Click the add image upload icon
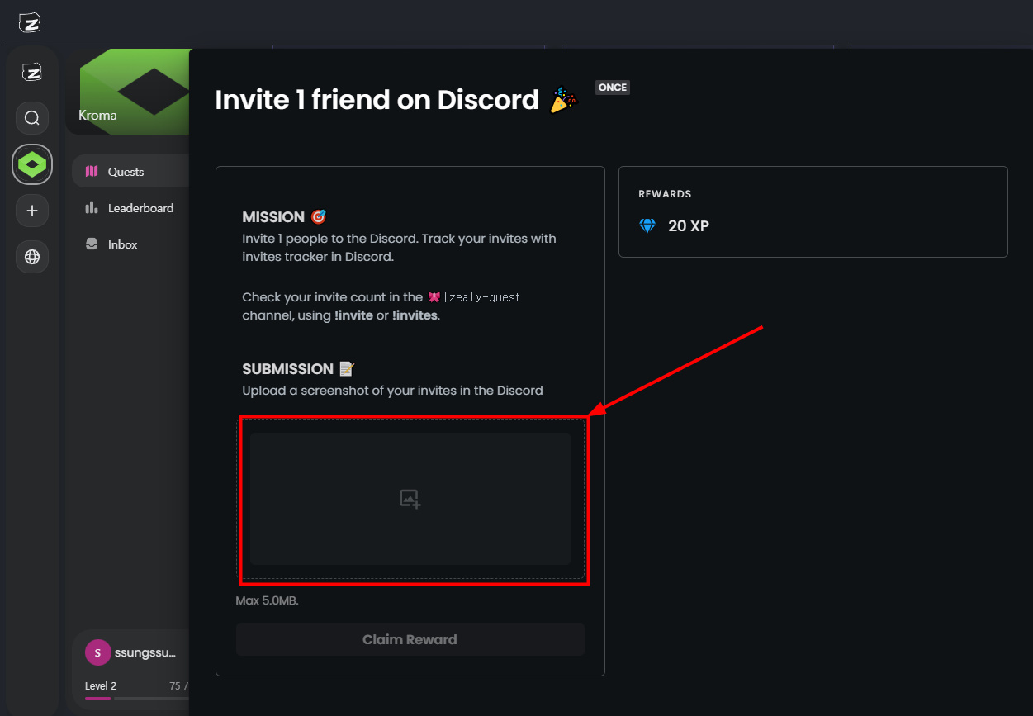 pyautogui.click(x=410, y=499)
